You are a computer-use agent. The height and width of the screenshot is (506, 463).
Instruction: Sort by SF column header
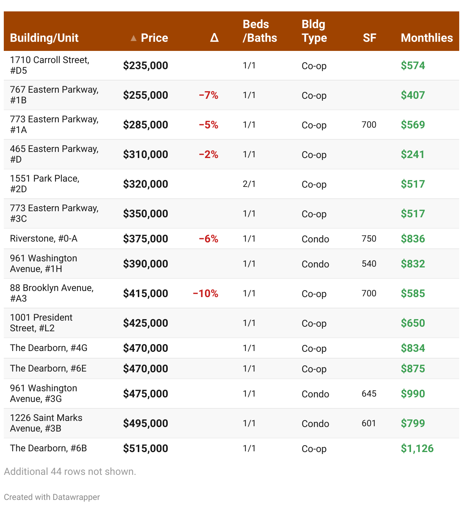(x=369, y=38)
